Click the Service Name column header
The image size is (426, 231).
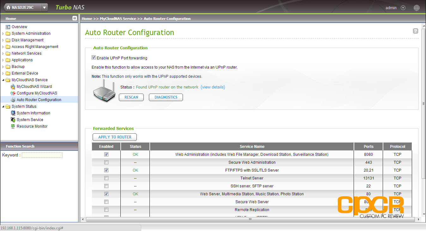(x=252, y=147)
